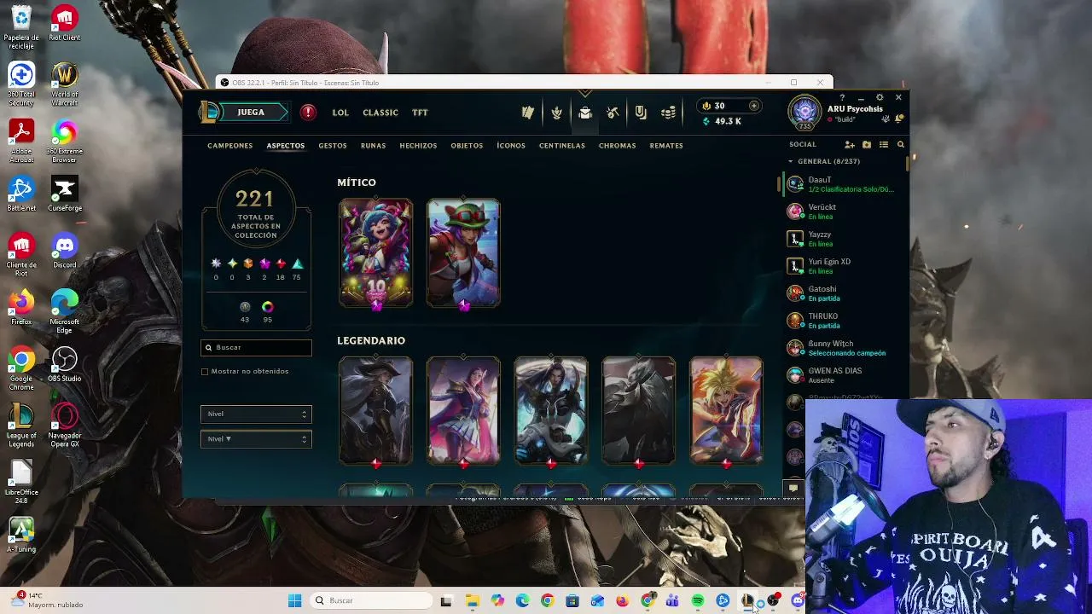Open File Explorer from the taskbar
The width and height of the screenshot is (1092, 614).
[472, 601]
